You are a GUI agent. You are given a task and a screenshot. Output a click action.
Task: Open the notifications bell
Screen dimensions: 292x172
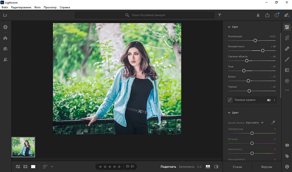tap(258, 15)
